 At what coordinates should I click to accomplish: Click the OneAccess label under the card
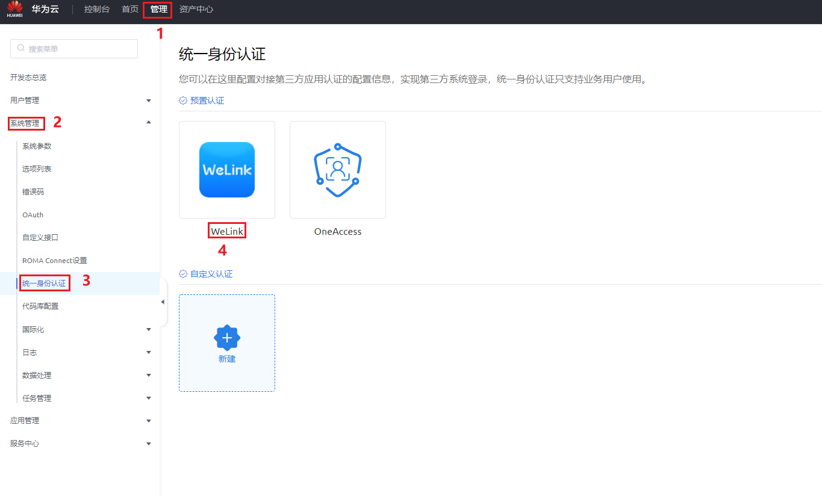(338, 231)
